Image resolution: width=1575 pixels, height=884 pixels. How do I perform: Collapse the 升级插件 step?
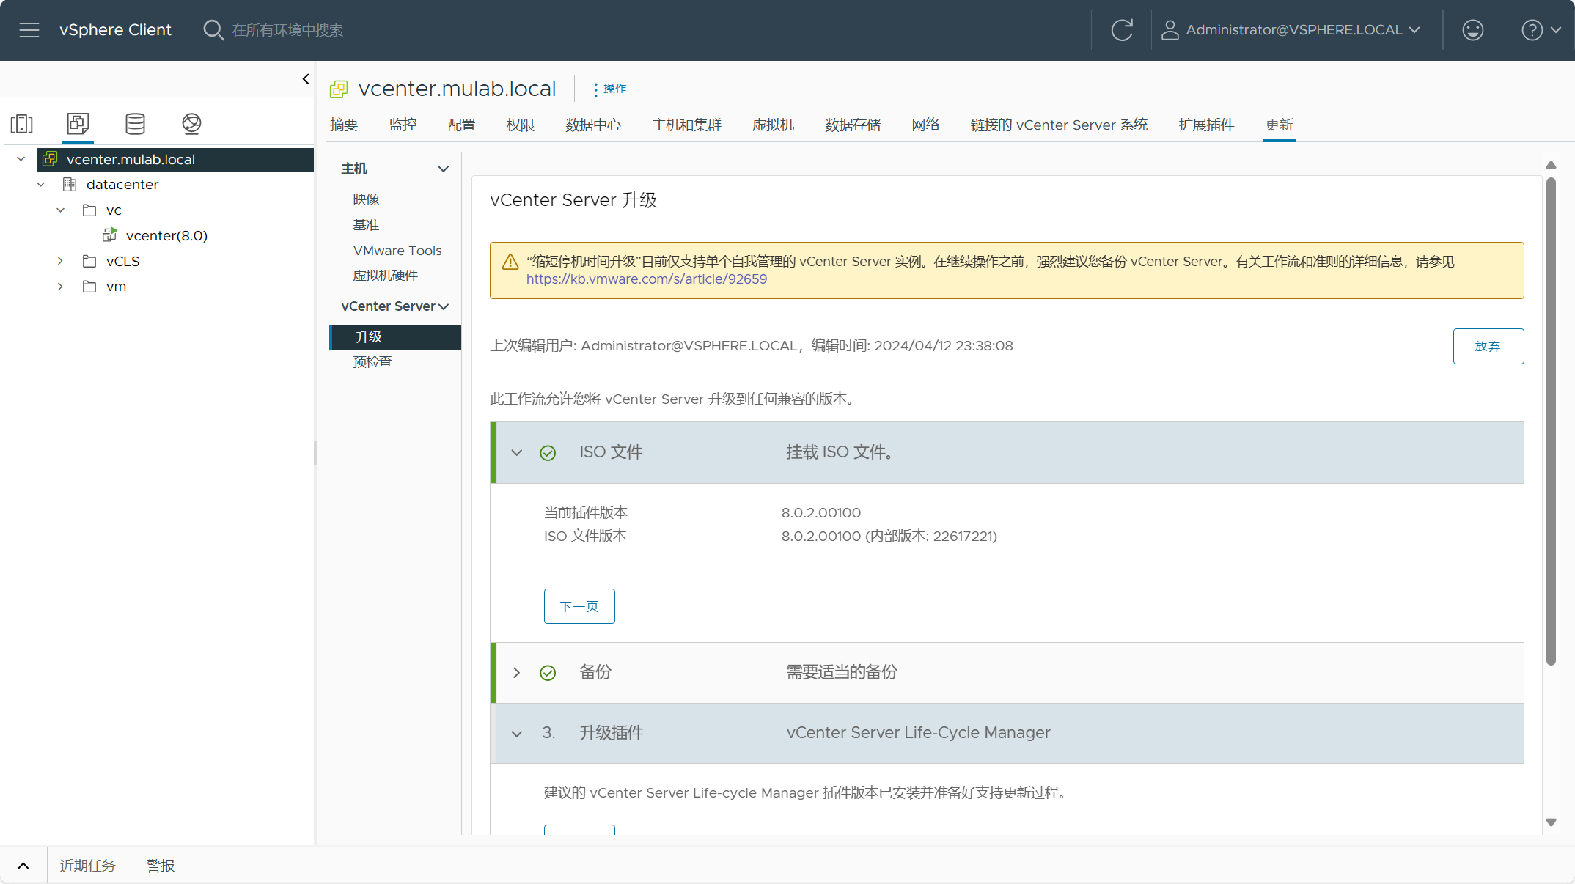pos(517,734)
